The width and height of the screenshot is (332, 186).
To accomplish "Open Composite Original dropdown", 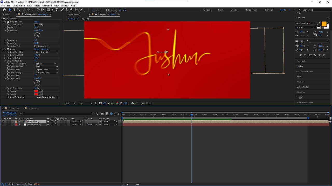I will 45,64.
